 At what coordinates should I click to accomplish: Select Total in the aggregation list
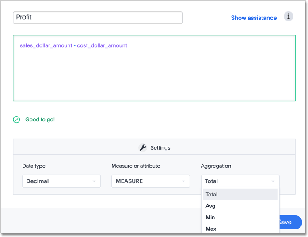point(240,195)
